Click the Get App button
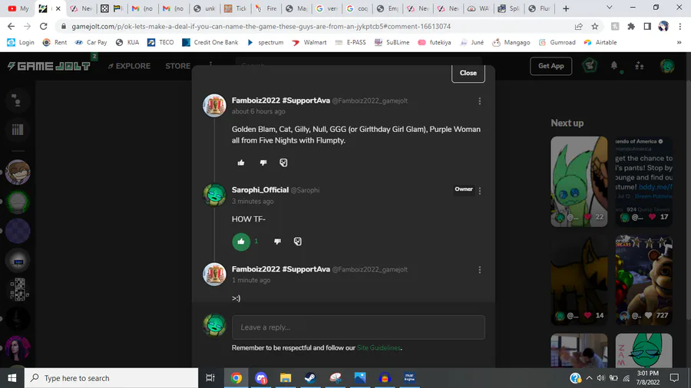This screenshot has height=388, width=691. pos(550,66)
